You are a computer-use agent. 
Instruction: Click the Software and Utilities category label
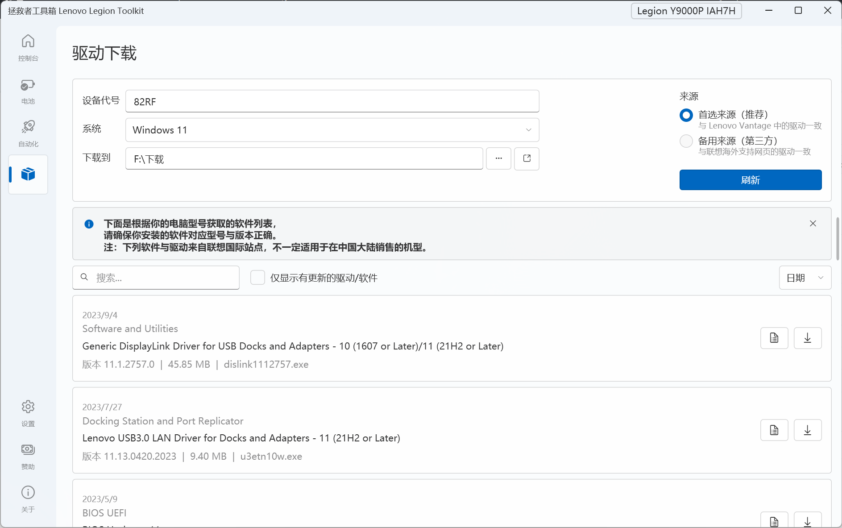[x=130, y=328]
